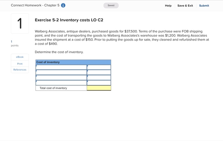
Task: Open fourth row cost item dropdown
Action: [x=61, y=83]
